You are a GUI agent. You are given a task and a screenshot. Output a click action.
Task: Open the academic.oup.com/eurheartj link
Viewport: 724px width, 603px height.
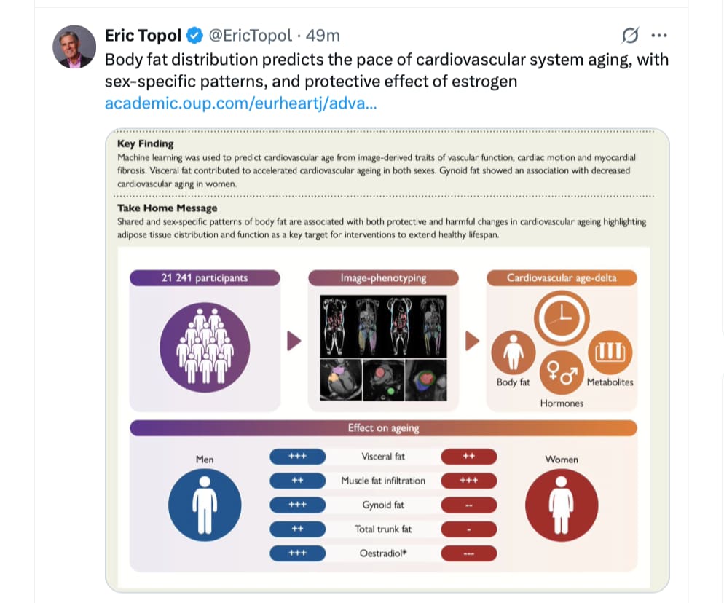point(240,103)
